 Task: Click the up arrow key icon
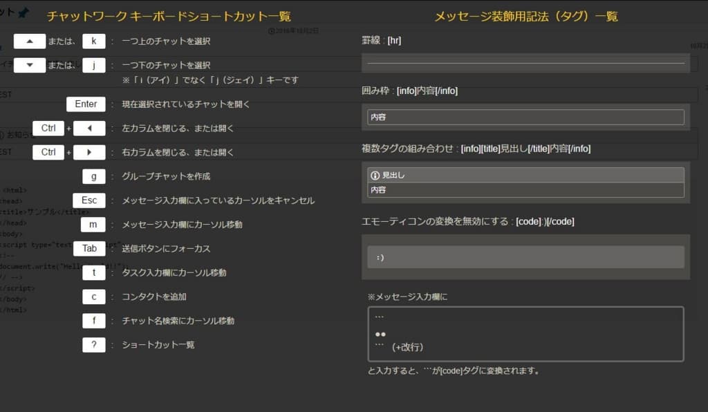coord(29,41)
